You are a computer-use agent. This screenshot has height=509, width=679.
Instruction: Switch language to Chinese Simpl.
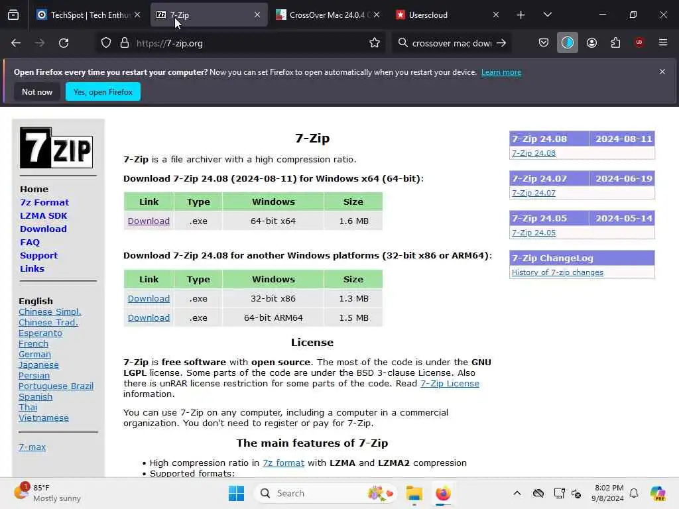pos(50,312)
